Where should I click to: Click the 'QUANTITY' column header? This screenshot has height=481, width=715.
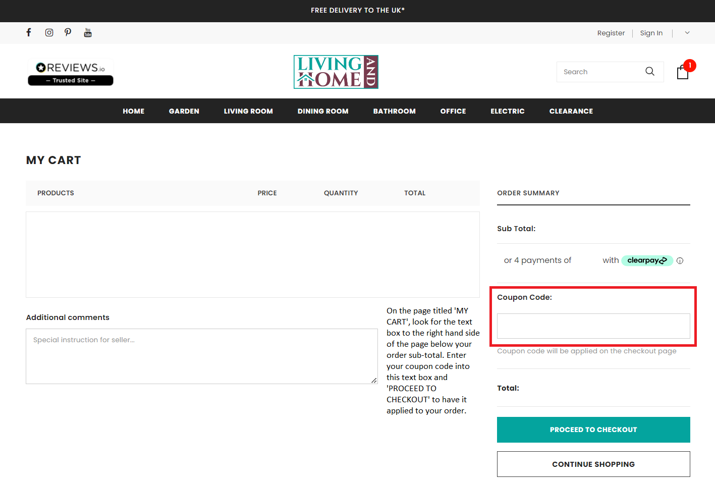[x=341, y=193]
